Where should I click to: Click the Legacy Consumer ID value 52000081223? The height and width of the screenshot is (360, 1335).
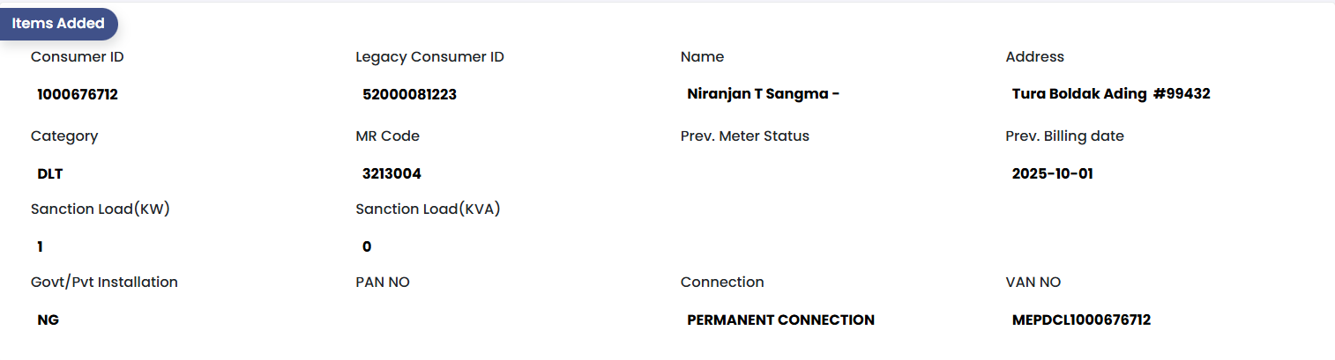point(409,94)
